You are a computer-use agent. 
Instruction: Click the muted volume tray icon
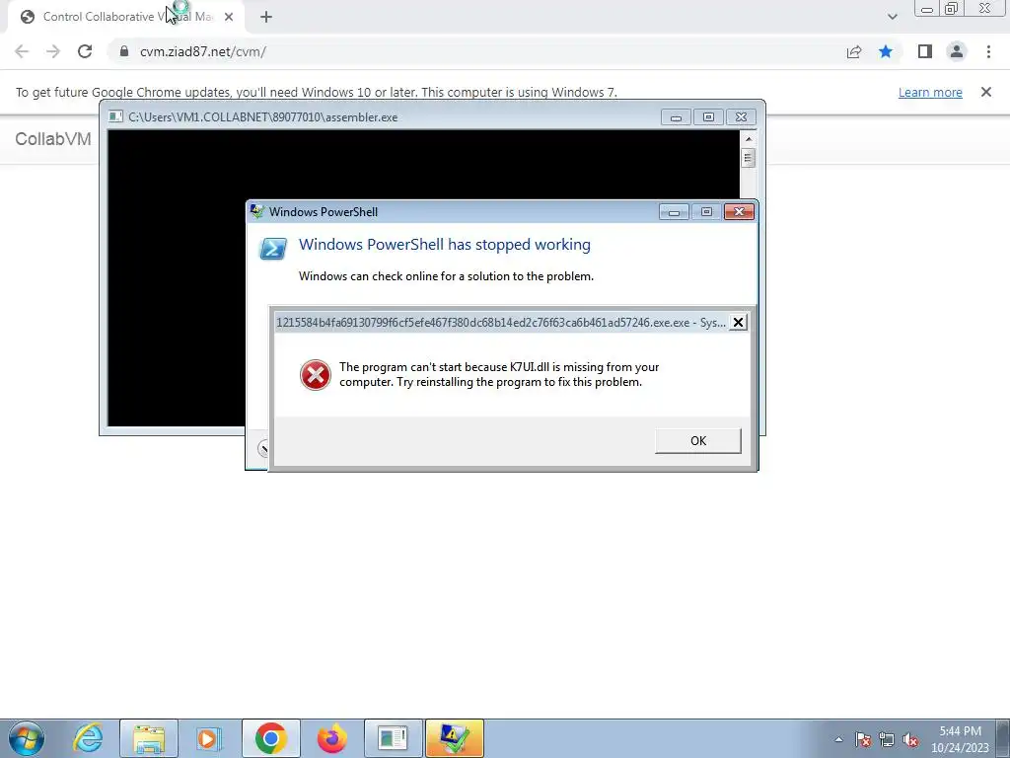(x=910, y=739)
